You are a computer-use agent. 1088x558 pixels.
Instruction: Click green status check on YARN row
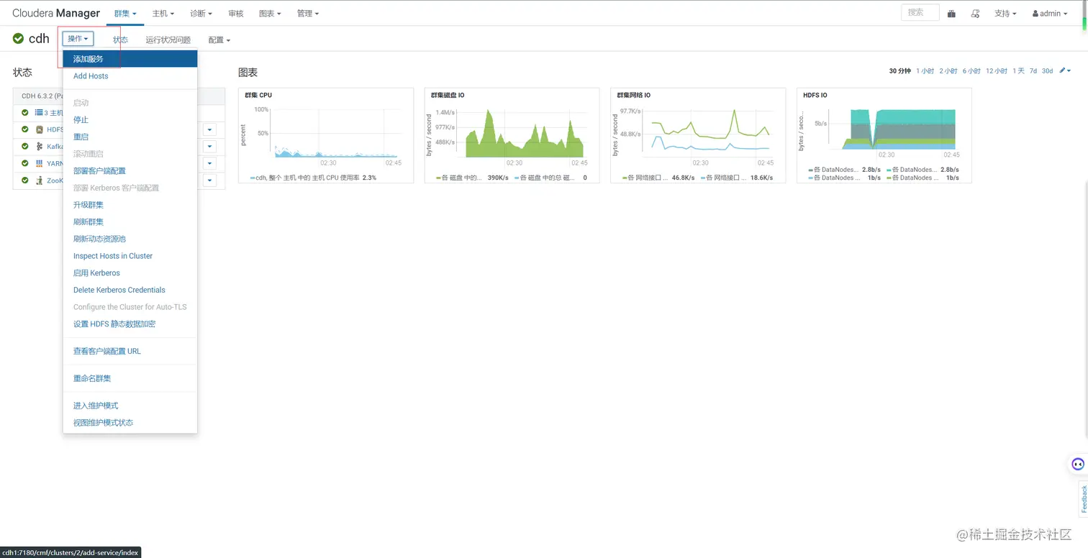pos(25,163)
